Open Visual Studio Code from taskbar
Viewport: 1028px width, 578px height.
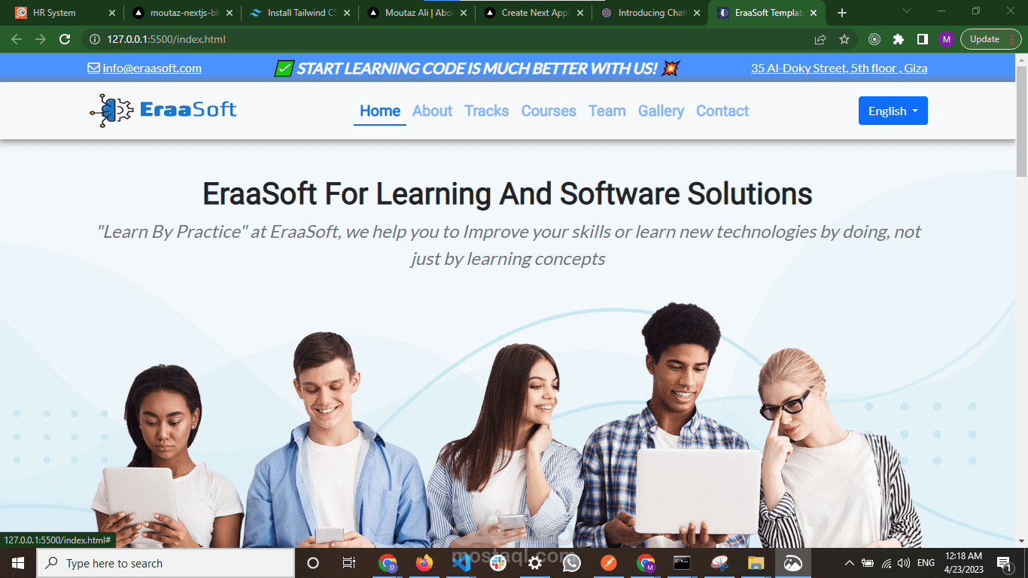point(461,563)
